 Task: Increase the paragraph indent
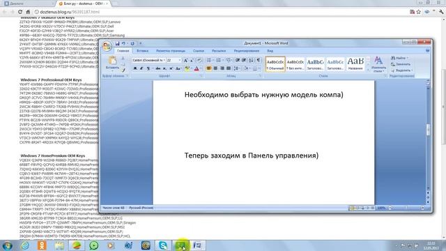coord(244,61)
